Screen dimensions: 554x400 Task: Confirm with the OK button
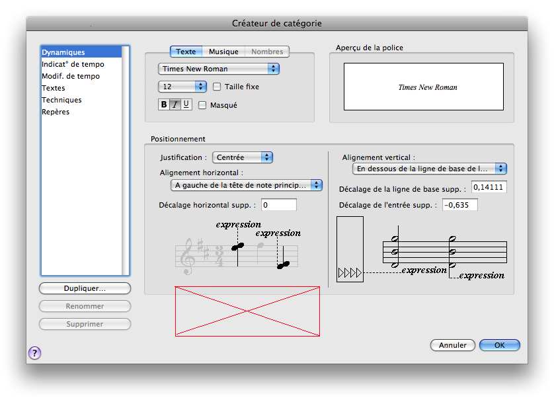point(499,345)
